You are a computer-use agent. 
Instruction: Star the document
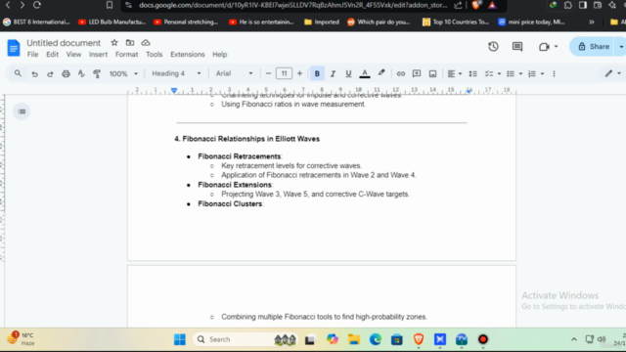(114, 42)
